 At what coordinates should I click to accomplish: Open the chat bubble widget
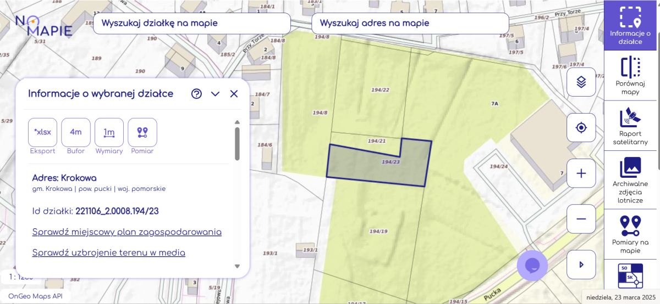point(532,266)
